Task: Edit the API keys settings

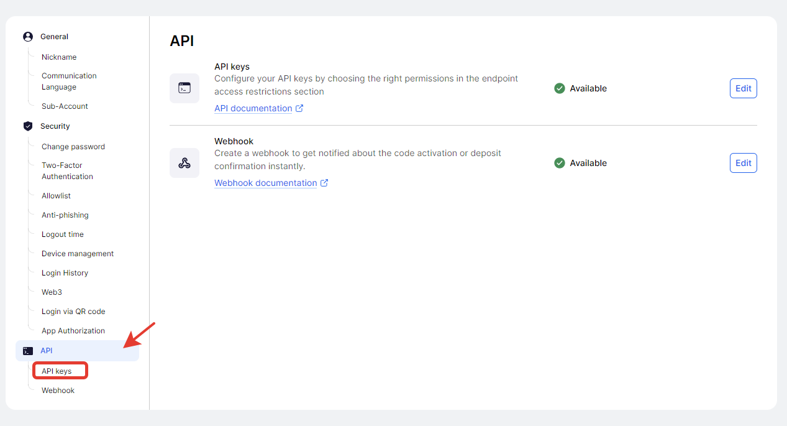Action: 743,88
